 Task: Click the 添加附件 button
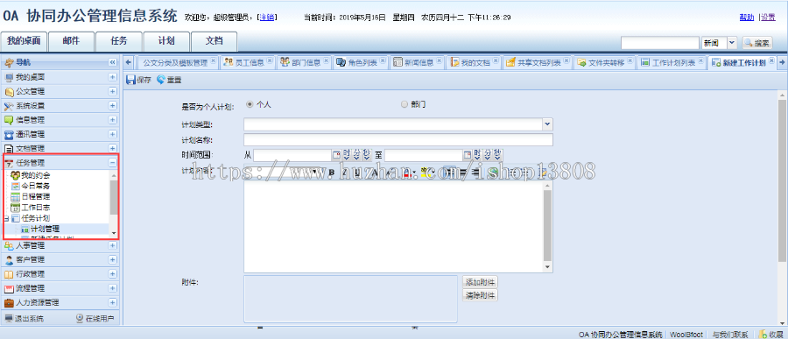pyautogui.click(x=481, y=282)
